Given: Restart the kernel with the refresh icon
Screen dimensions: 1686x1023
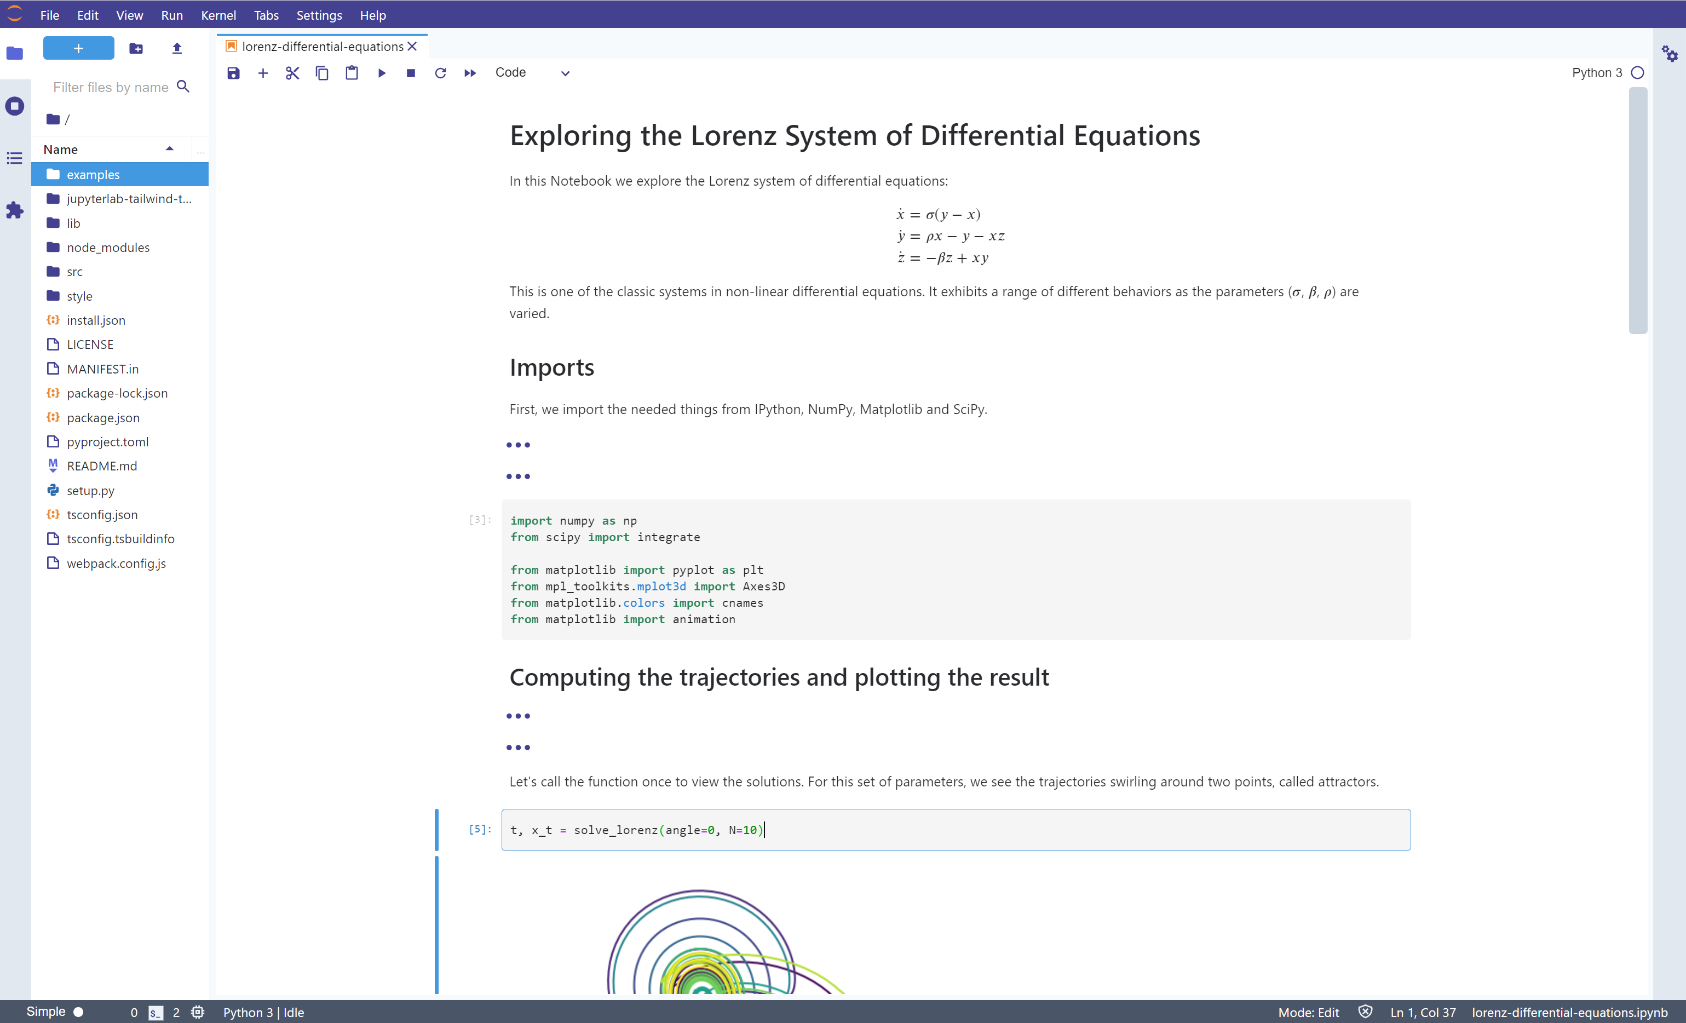Looking at the screenshot, I should [440, 73].
